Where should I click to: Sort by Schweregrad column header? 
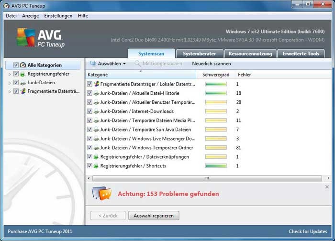tap(216, 75)
